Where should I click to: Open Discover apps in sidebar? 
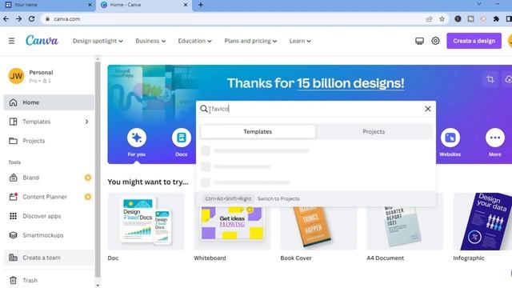49,216
